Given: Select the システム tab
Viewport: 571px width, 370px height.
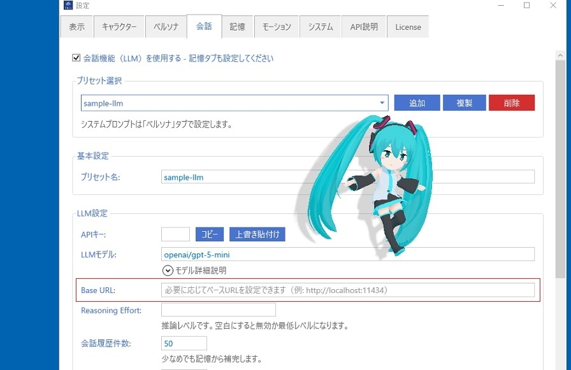Looking at the screenshot, I should point(320,27).
